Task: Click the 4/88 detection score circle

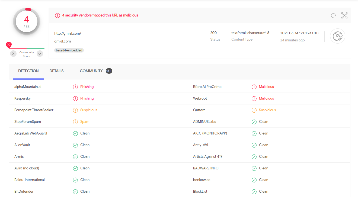Action: point(27,21)
